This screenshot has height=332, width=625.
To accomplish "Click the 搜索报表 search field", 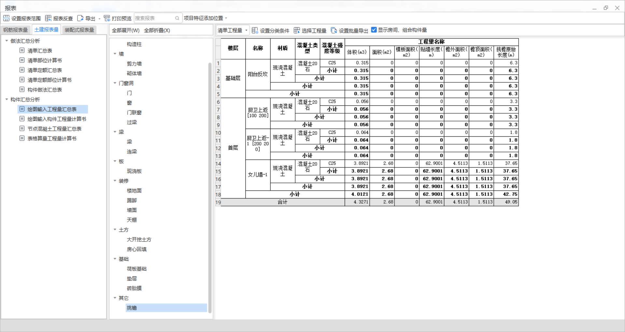I will 158,18.
